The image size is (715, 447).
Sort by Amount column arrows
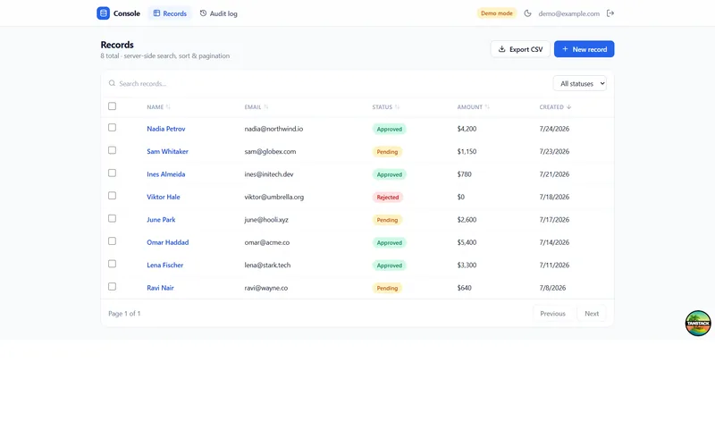(487, 106)
